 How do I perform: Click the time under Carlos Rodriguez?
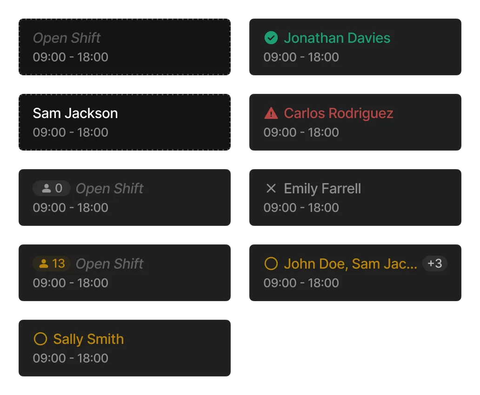tap(301, 132)
